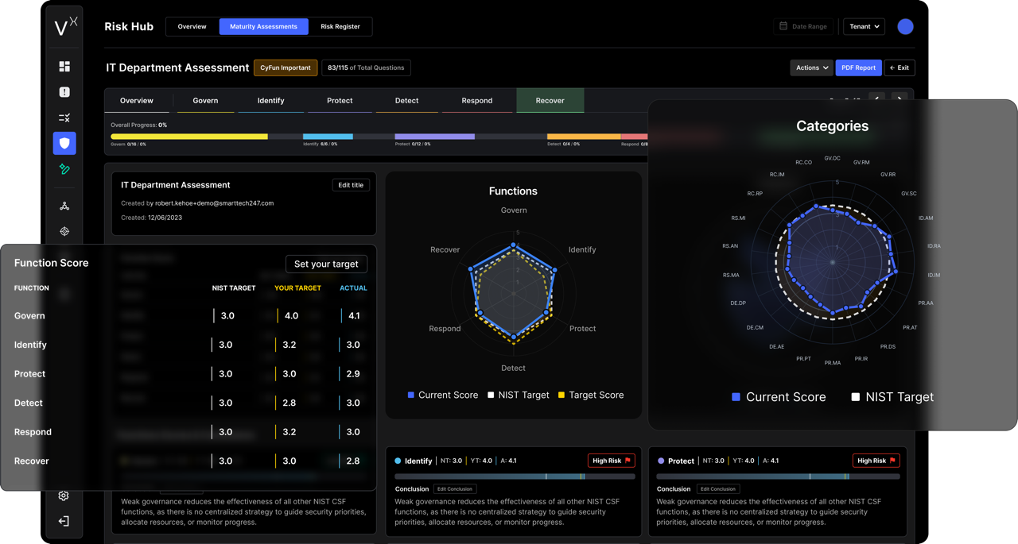The height and width of the screenshot is (544, 1018).
Task: Click Current Score swatch in Categories legend
Action: click(736, 397)
